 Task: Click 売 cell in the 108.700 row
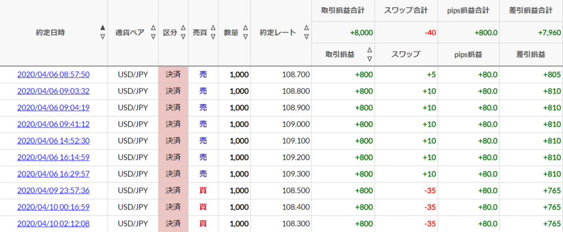[203, 75]
